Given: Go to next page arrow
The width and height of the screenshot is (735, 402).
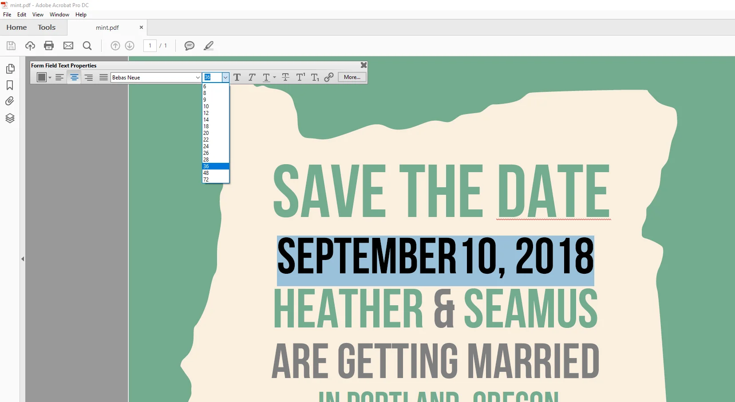Looking at the screenshot, I should [130, 46].
